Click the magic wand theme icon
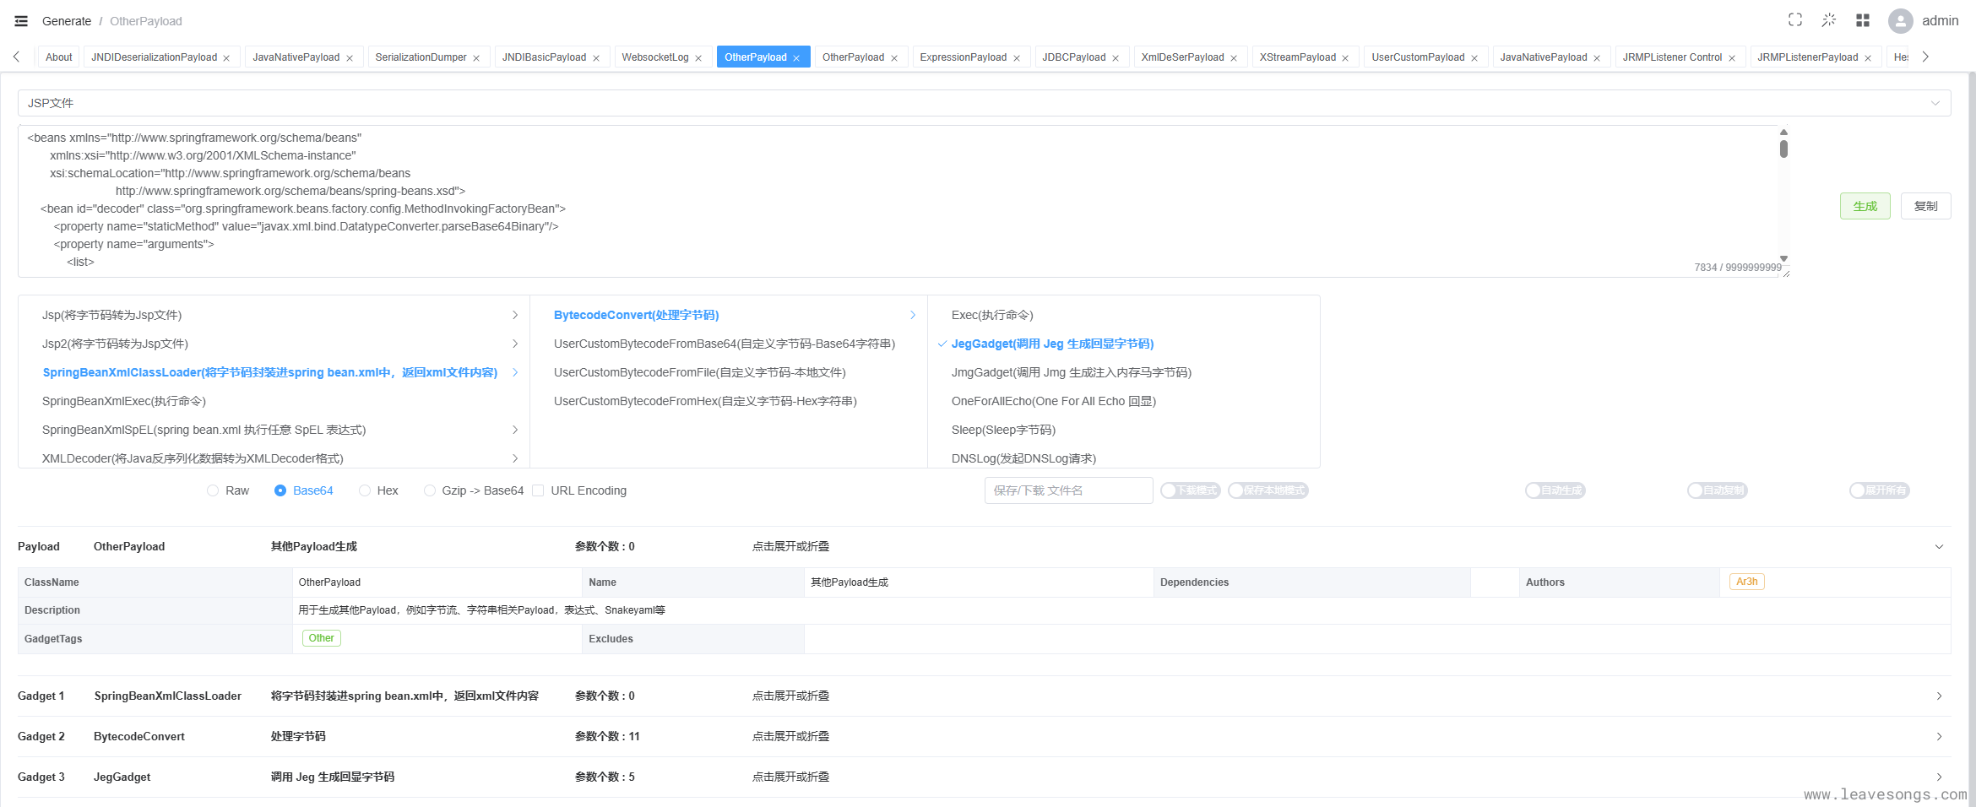The width and height of the screenshot is (1976, 807). (x=1829, y=20)
